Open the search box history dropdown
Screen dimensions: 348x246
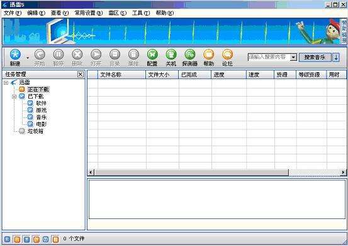click(x=293, y=57)
